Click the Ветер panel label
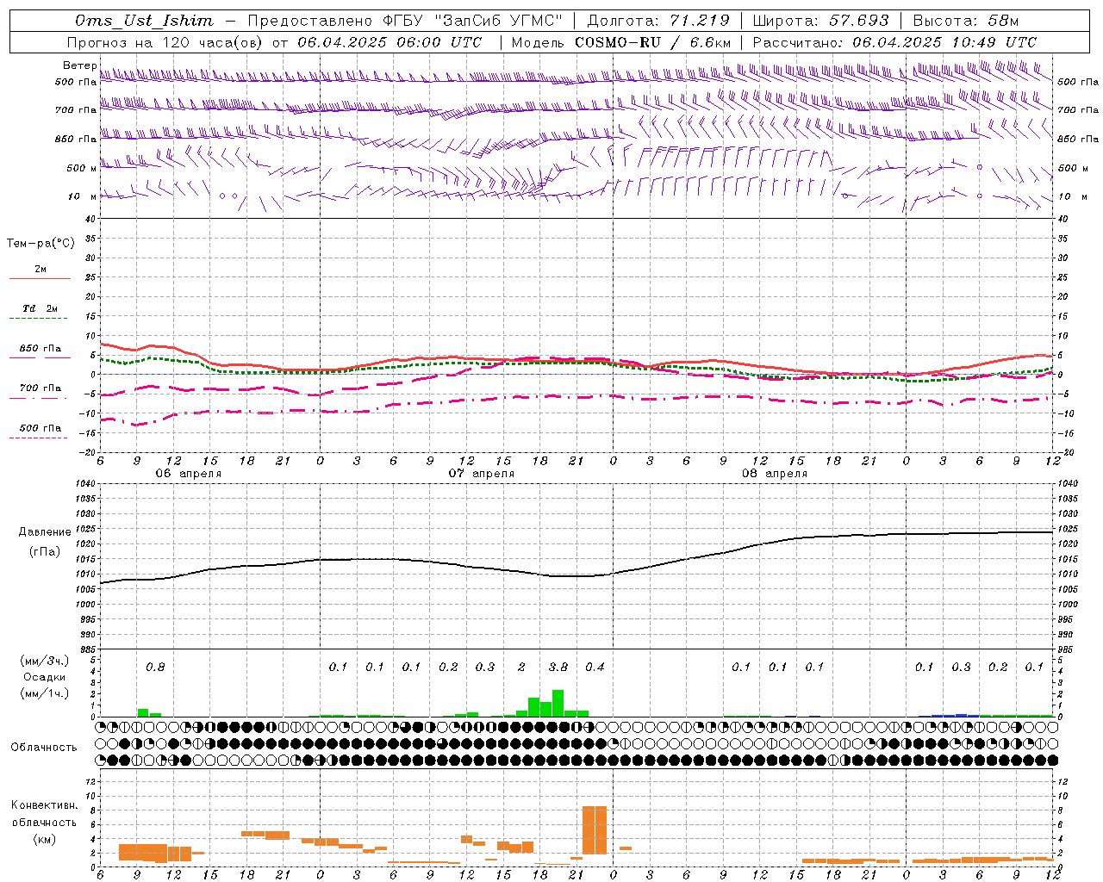Viewport: 1103px width, 882px height. tap(79, 65)
